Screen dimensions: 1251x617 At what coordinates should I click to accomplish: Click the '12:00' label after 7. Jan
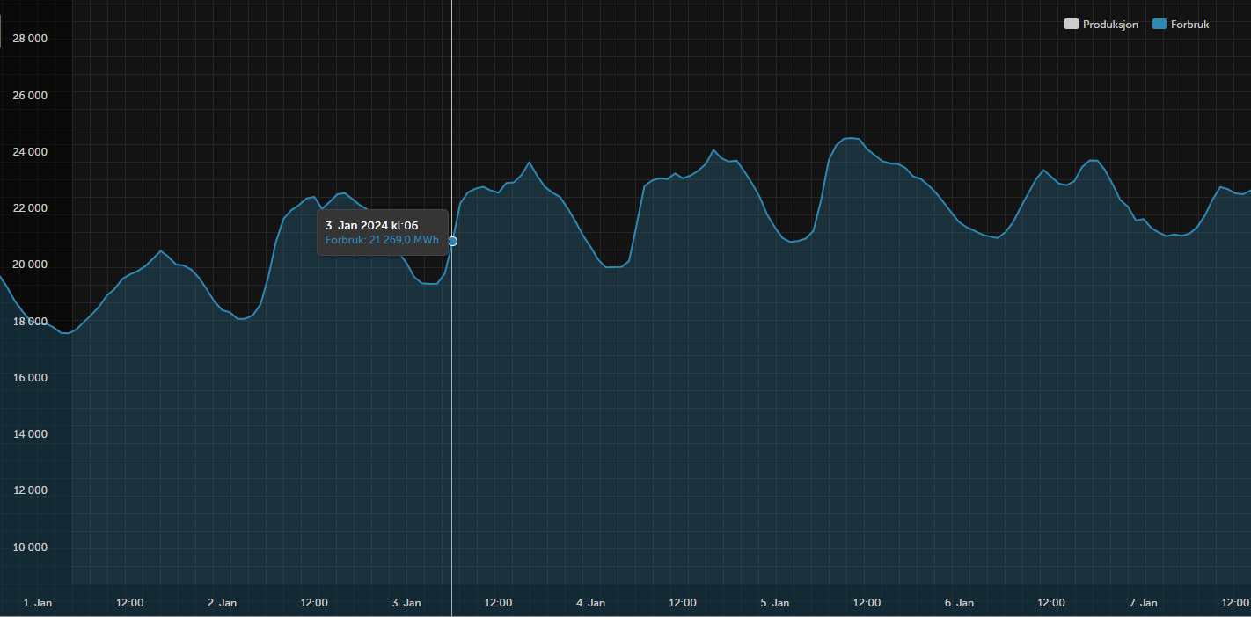(1236, 603)
